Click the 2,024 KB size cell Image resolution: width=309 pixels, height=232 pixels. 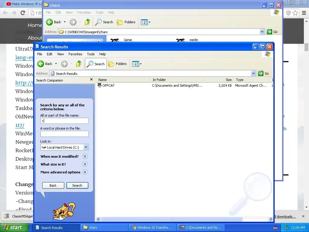(225, 85)
